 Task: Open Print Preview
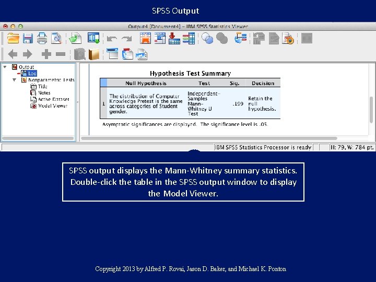pyautogui.click(x=56, y=38)
